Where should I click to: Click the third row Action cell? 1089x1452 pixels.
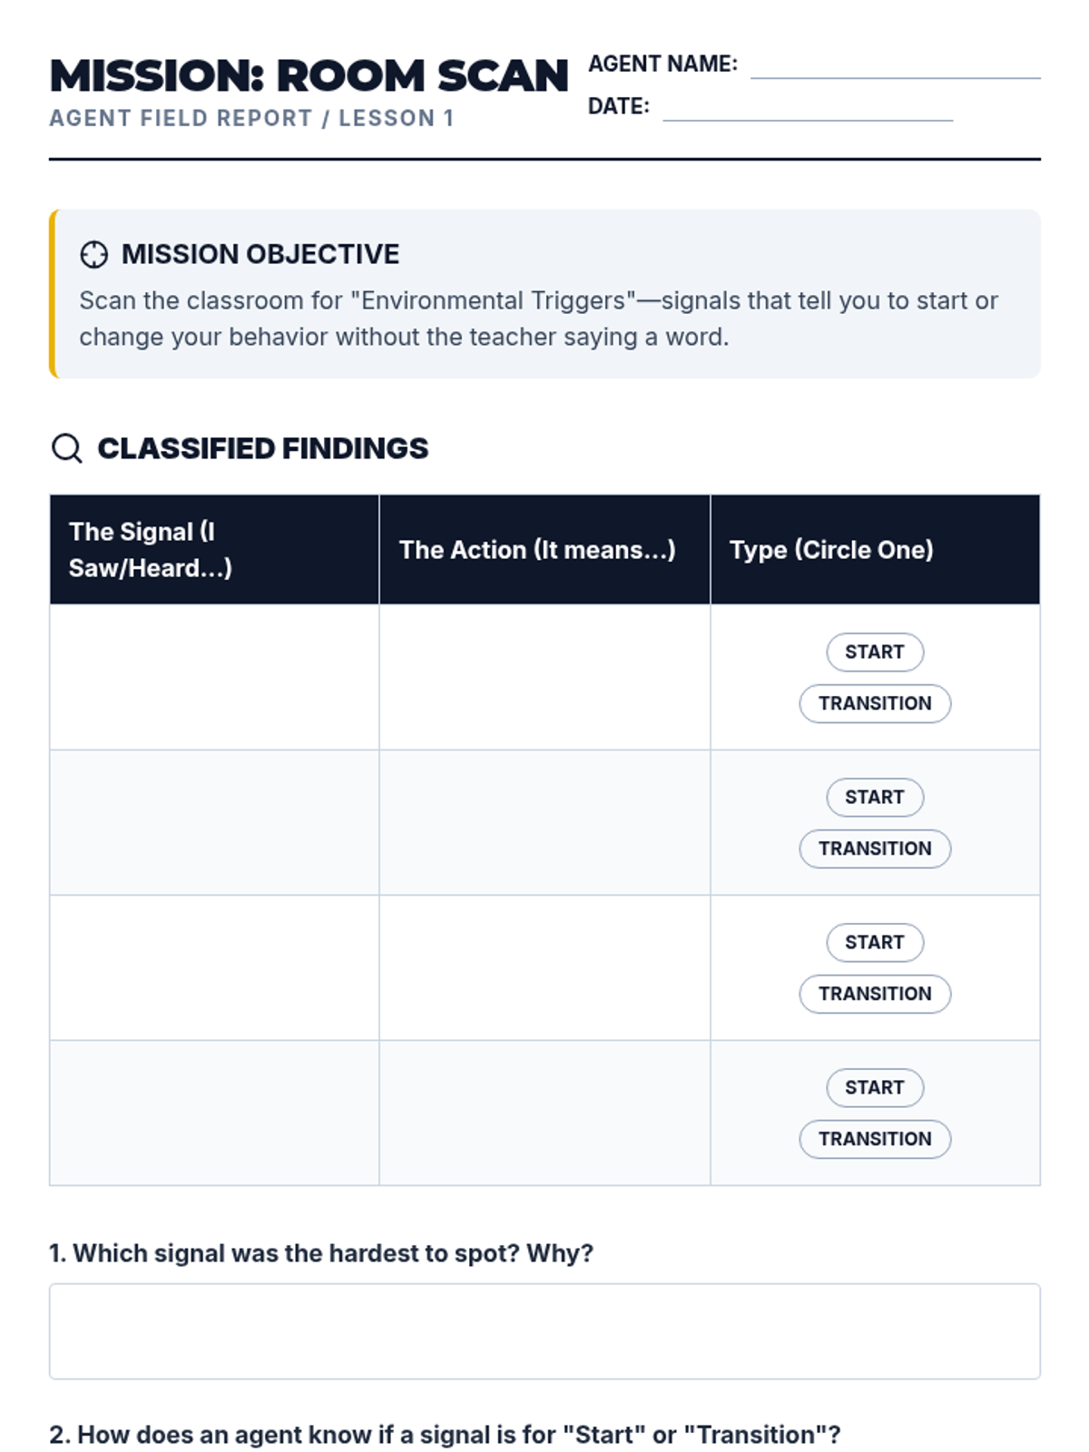tap(544, 967)
